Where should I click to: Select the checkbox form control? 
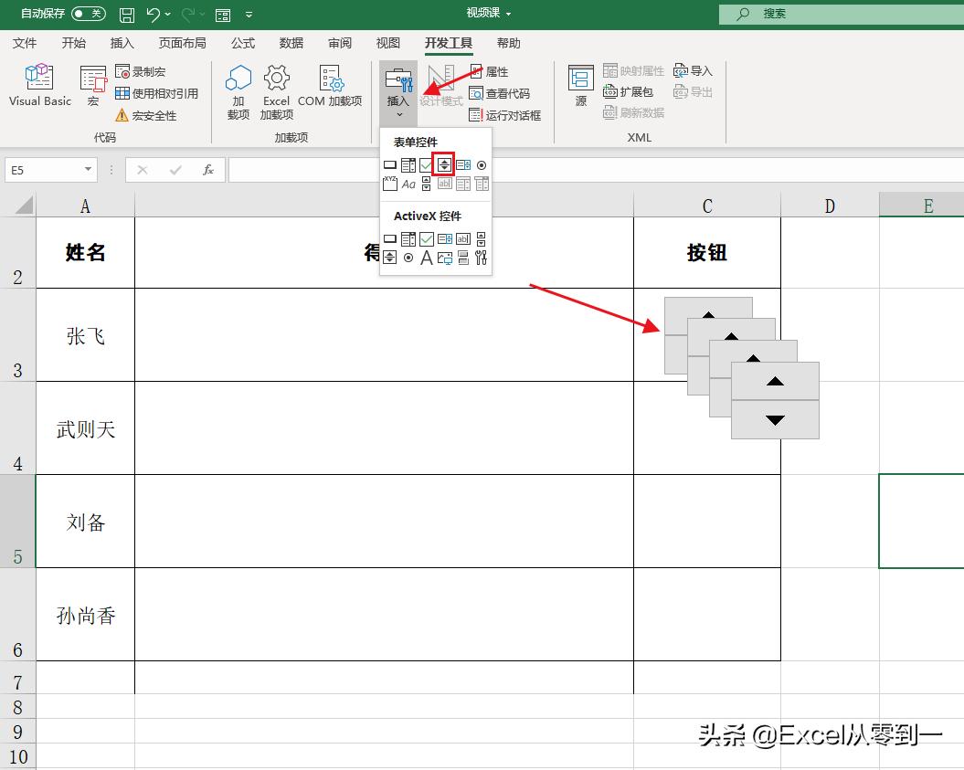(x=426, y=164)
